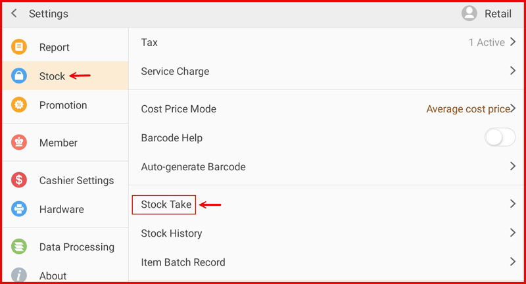
Task: Open Stock History
Action: click(172, 233)
